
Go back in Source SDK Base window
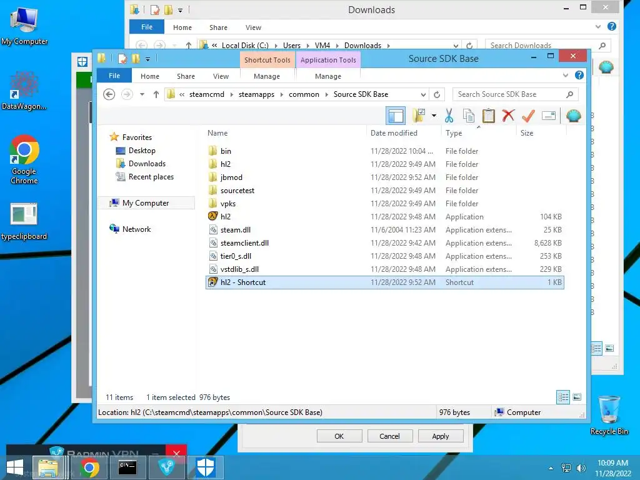pyautogui.click(x=109, y=94)
